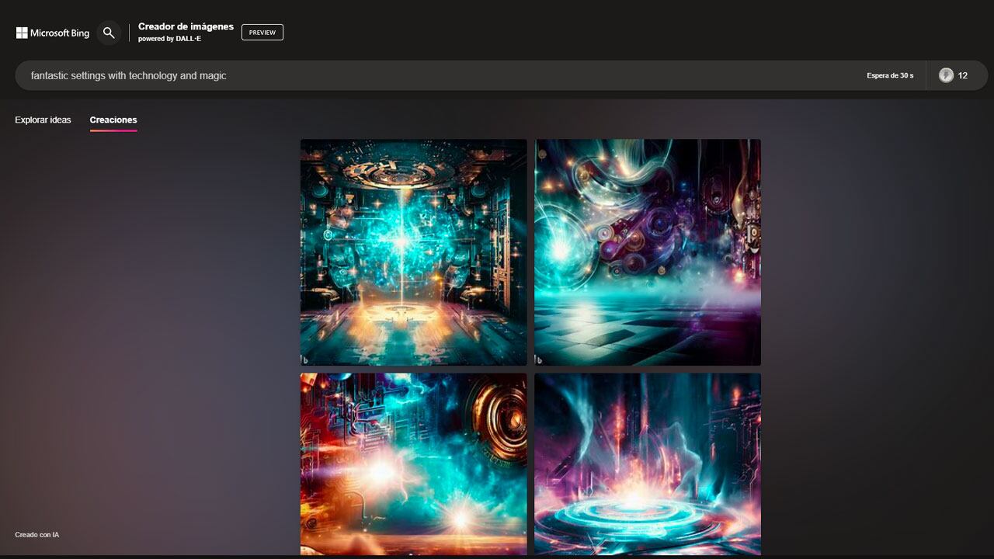
Task: Open the glowing teal portal thumbnail
Action: click(x=648, y=464)
